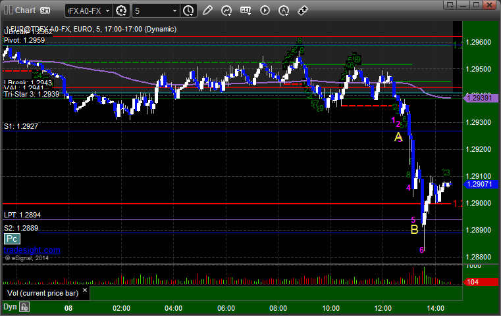
Task: Click the 04:00 time axis label
Action: click(x=174, y=308)
